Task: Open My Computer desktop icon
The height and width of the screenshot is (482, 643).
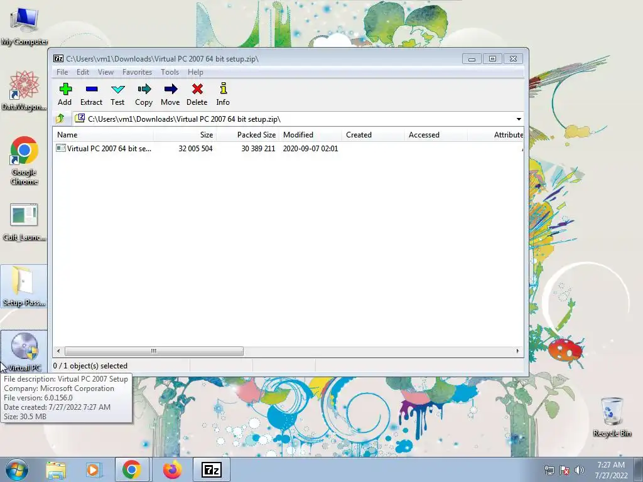Action: point(24,25)
